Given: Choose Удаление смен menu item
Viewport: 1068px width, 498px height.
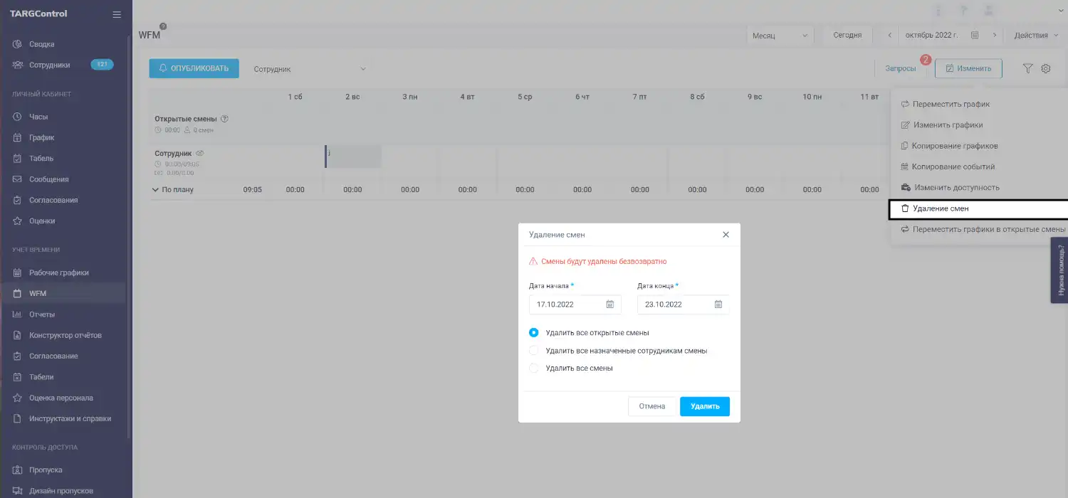Looking at the screenshot, I should pyautogui.click(x=980, y=208).
